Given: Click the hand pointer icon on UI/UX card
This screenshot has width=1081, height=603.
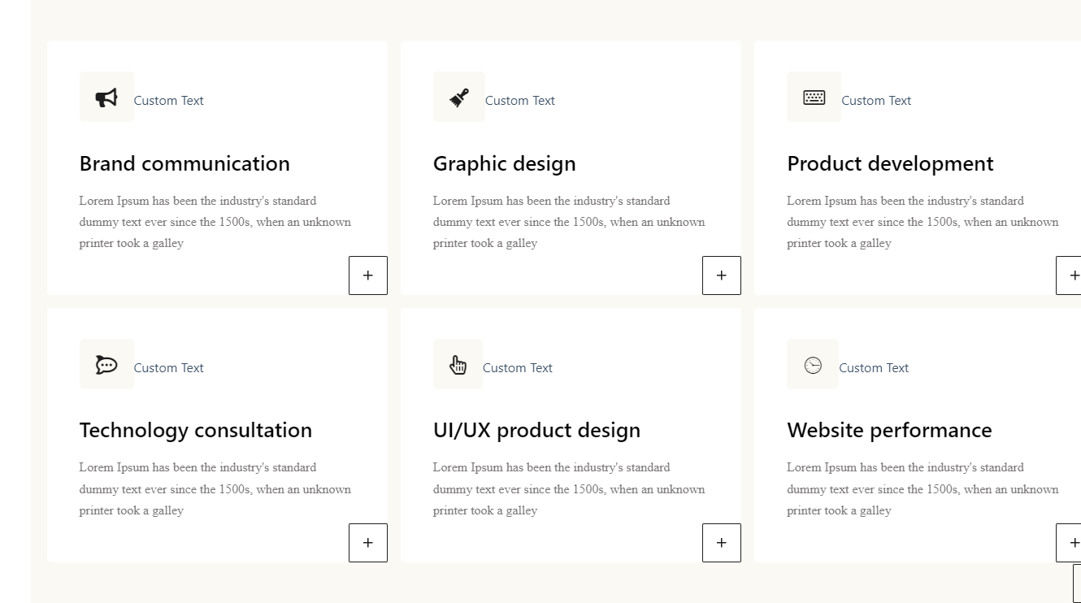Looking at the screenshot, I should click(458, 365).
